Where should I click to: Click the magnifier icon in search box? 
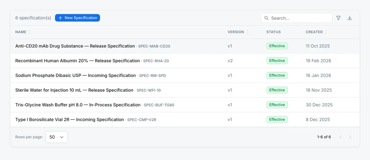point(267,18)
